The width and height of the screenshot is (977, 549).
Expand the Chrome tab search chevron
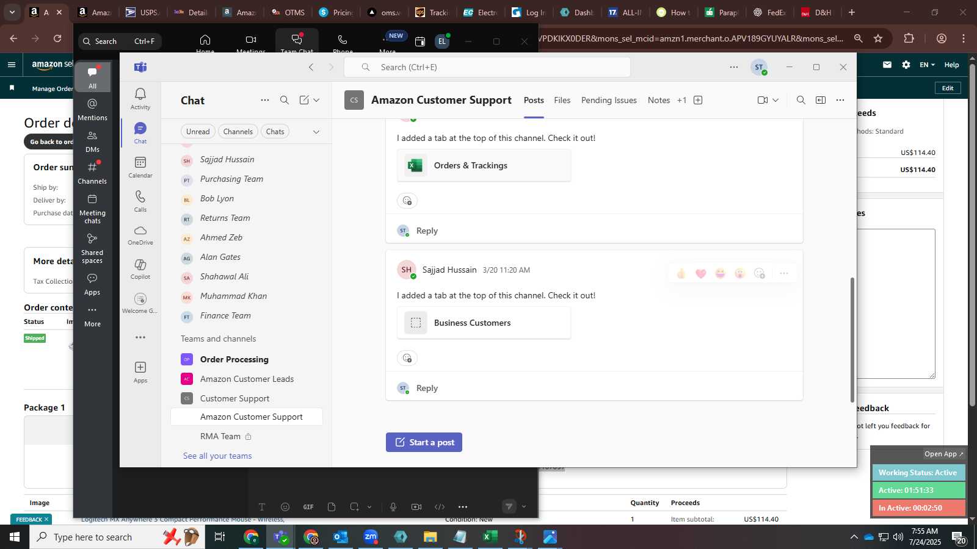point(12,12)
